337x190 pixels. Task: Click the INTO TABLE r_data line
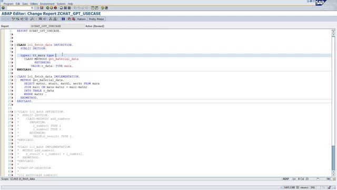(x=38, y=91)
